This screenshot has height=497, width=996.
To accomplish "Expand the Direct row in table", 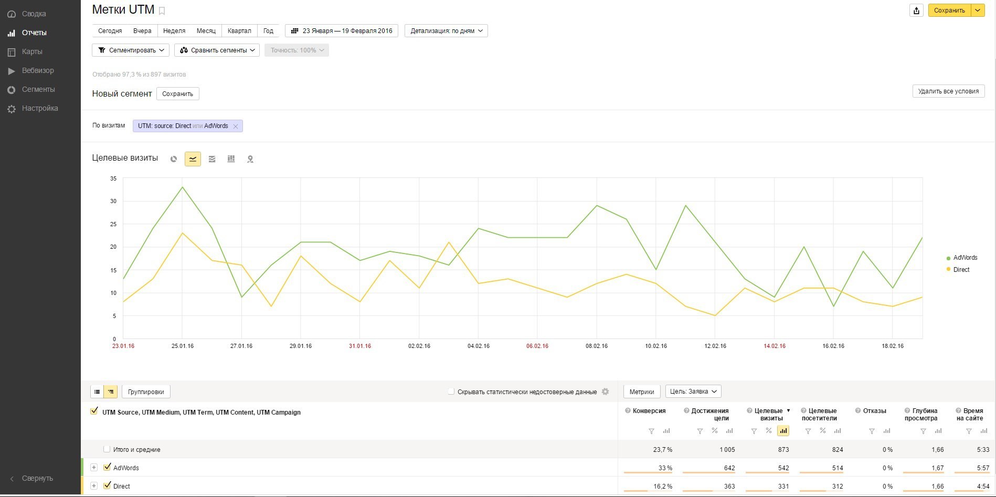I will point(94,486).
